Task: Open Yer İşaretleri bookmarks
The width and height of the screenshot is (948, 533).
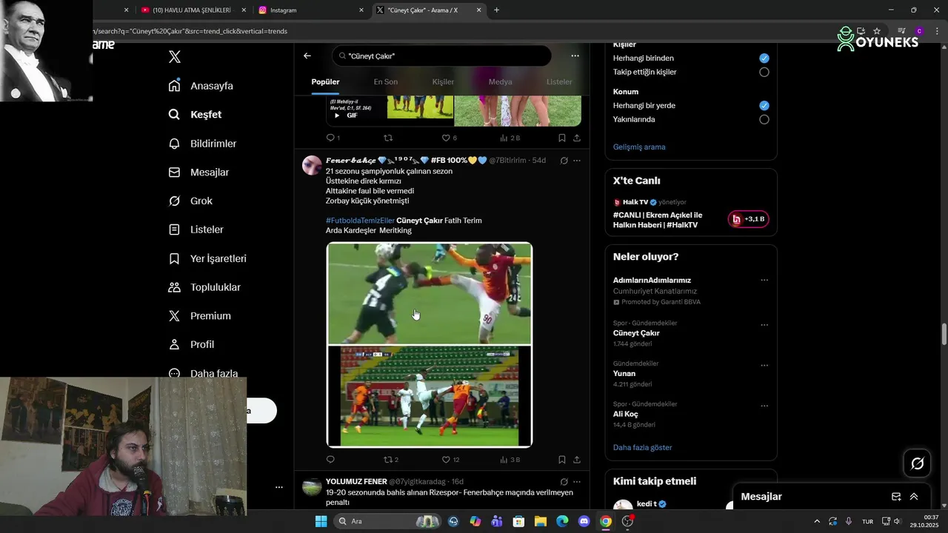Action: 207,258
